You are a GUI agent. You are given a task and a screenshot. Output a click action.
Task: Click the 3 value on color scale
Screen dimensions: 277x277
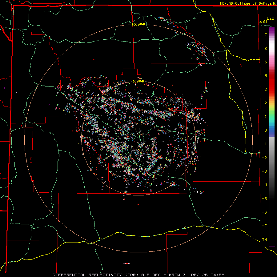[x=266, y=89]
